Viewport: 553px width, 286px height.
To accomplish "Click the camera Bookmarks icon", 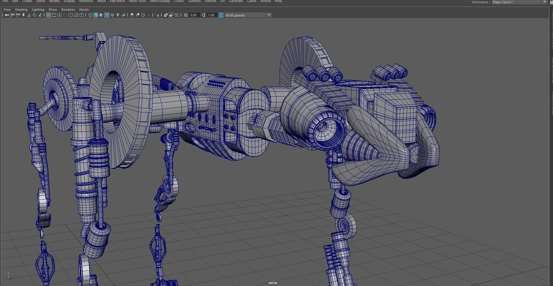I will [23, 15].
